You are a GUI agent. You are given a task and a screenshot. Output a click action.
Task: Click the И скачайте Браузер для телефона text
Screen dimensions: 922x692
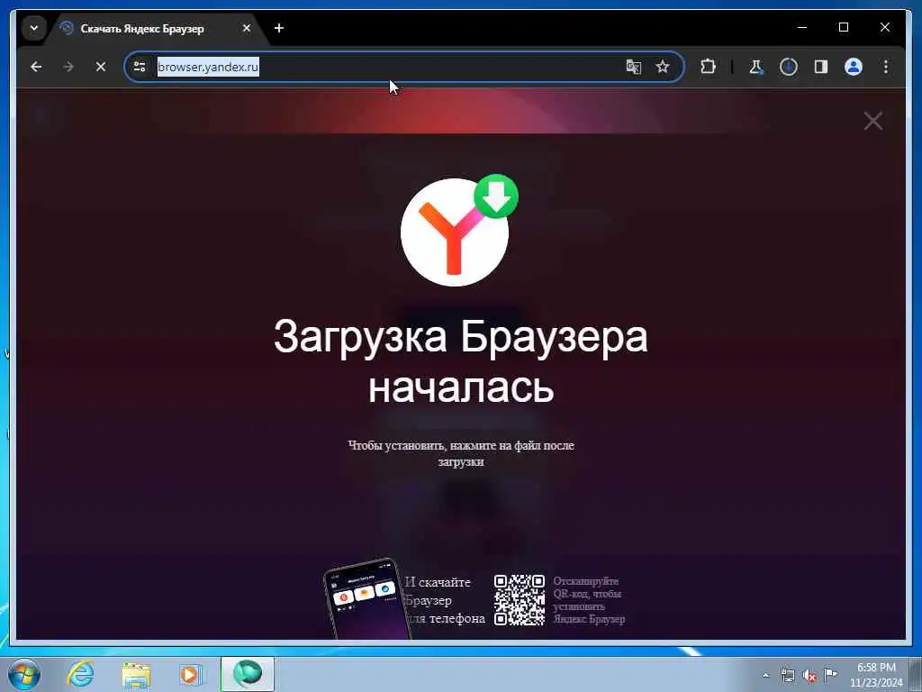(445, 600)
